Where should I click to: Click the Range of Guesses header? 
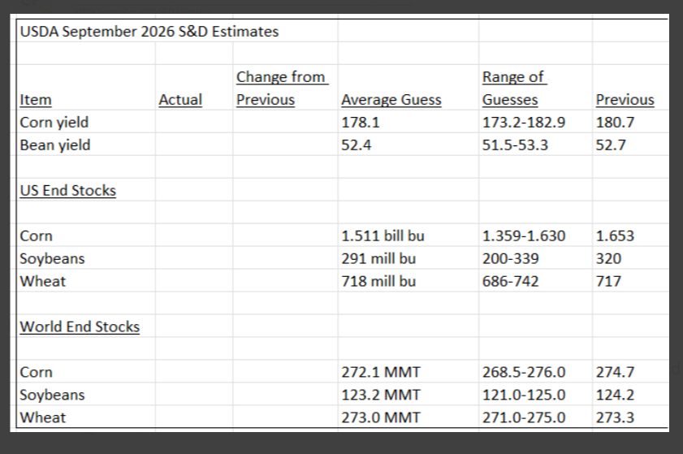coord(514,88)
